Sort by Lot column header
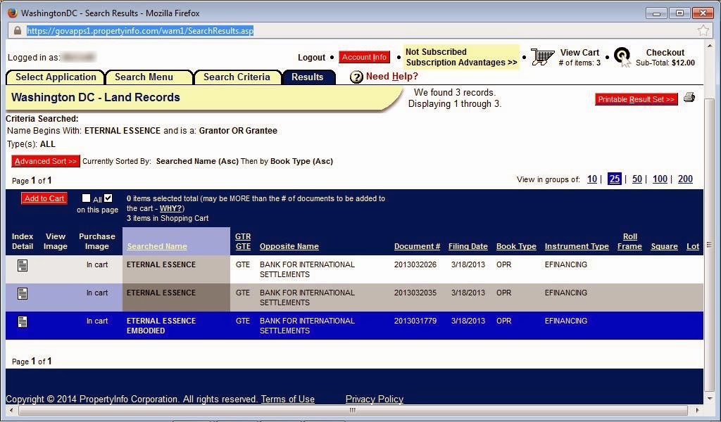Image resolution: width=721 pixels, height=422 pixels. [693, 247]
